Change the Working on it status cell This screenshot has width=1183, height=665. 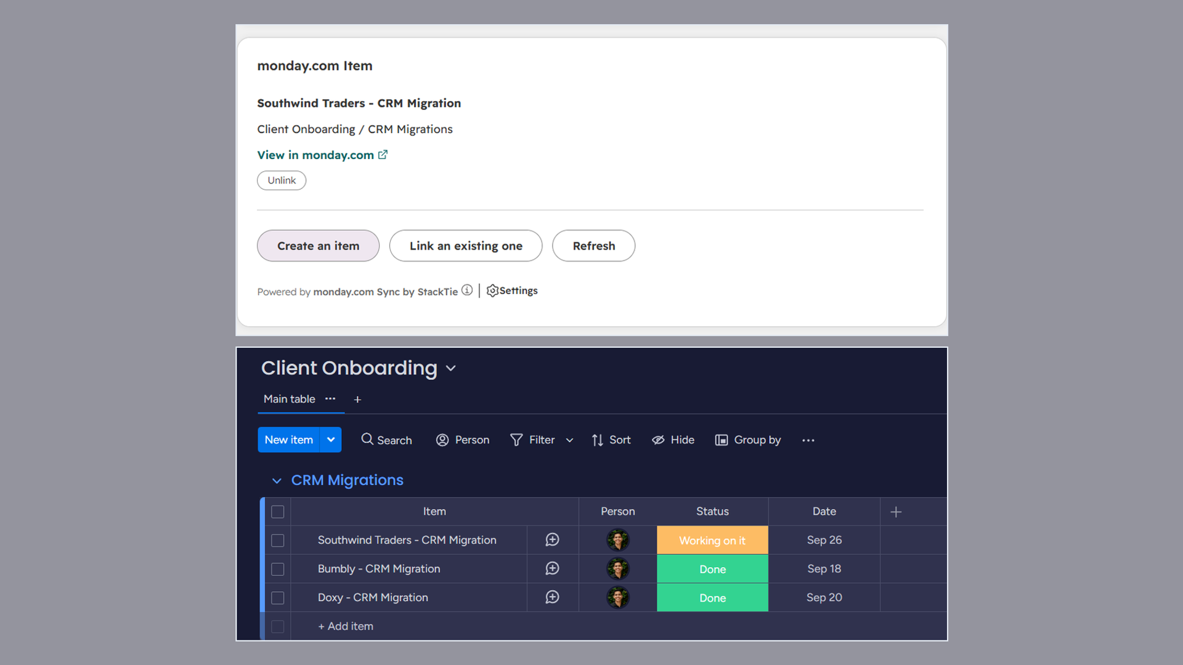point(712,540)
